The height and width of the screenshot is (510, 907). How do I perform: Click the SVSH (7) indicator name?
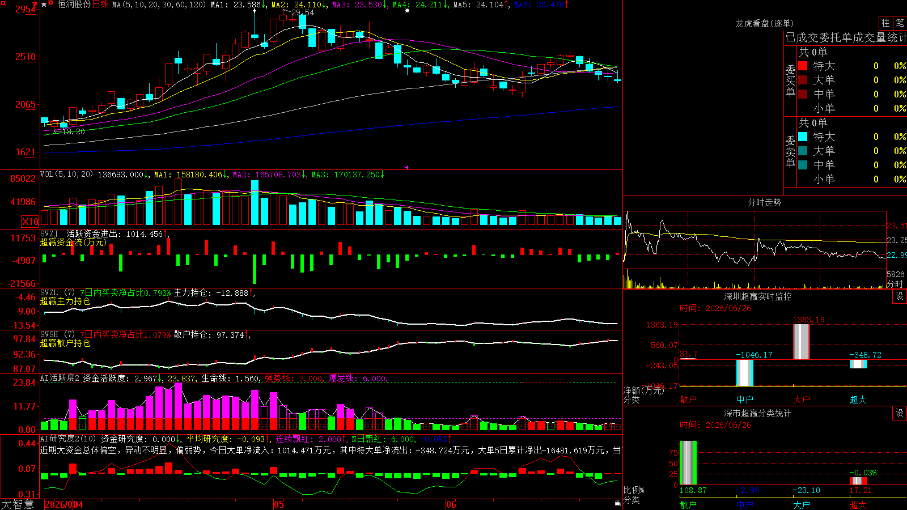(57, 335)
